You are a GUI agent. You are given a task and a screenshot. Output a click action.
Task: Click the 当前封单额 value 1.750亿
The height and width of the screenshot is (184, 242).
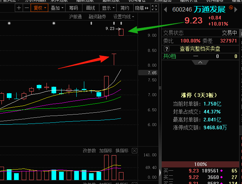point(212,104)
